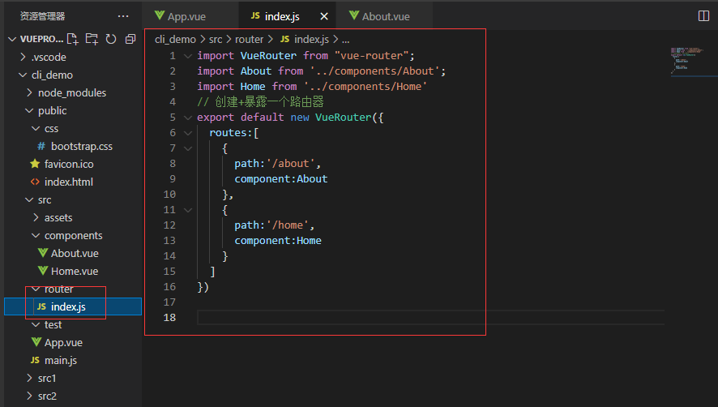
Task: Fold the export default block at line 5
Action: click(188, 118)
